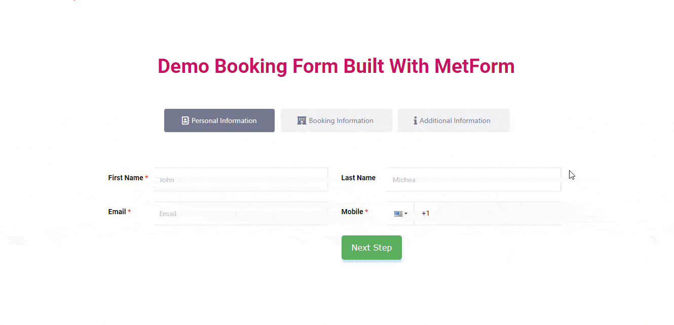Switch to the Personal Information tab
This screenshot has height=325, width=674.
point(219,120)
